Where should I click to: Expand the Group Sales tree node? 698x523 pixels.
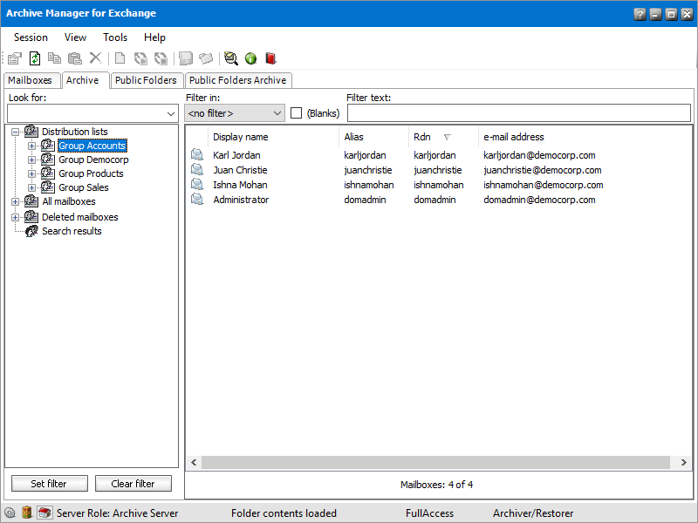32,187
